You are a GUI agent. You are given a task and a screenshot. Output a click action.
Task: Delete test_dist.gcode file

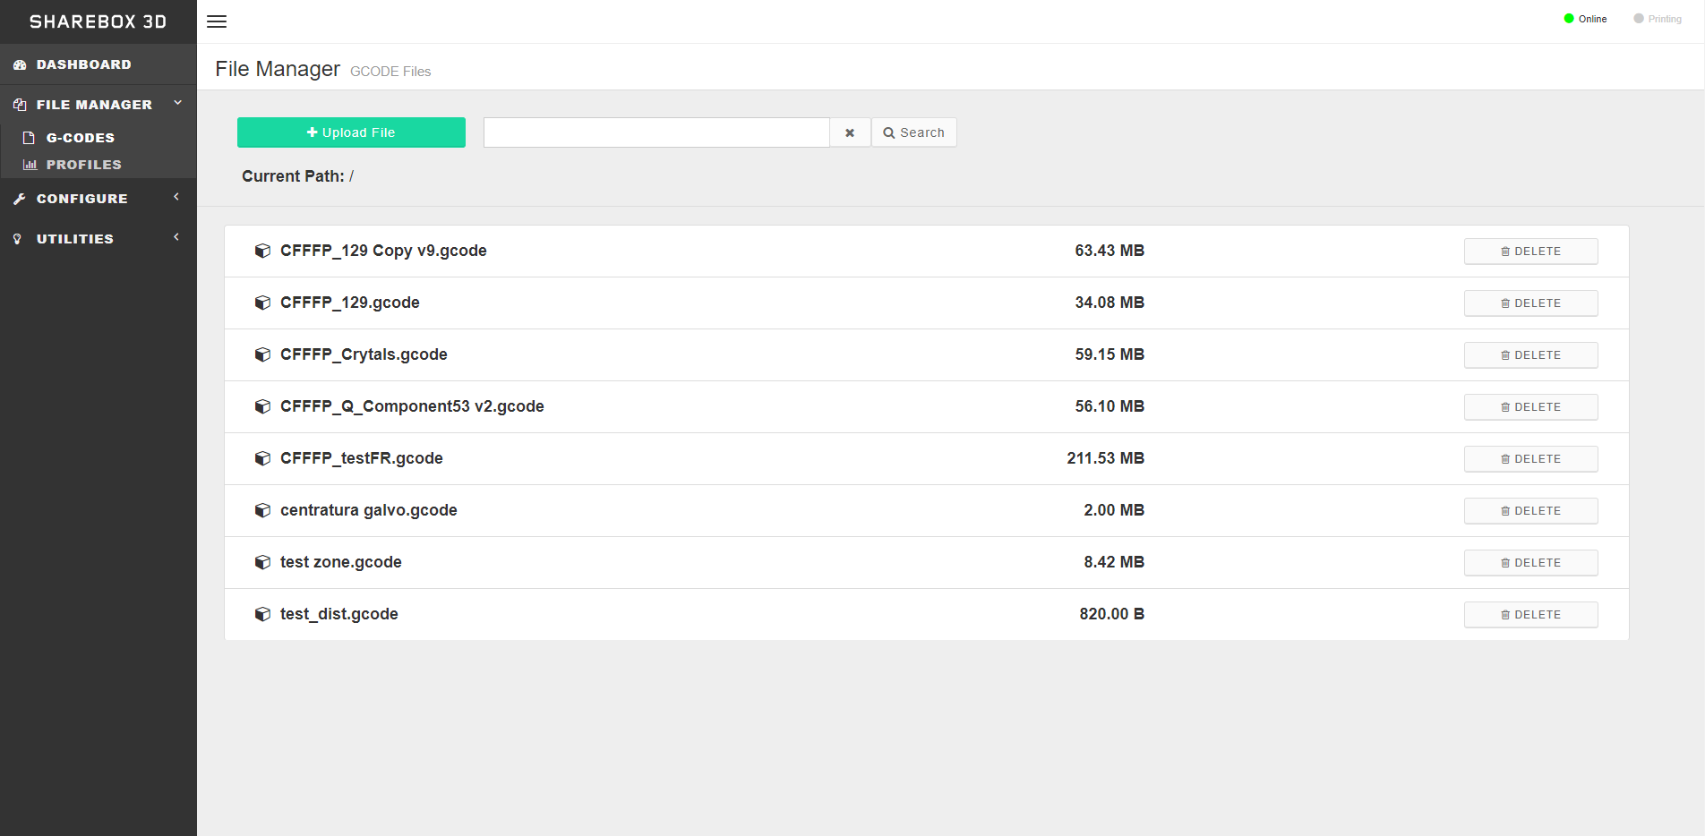tap(1531, 615)
